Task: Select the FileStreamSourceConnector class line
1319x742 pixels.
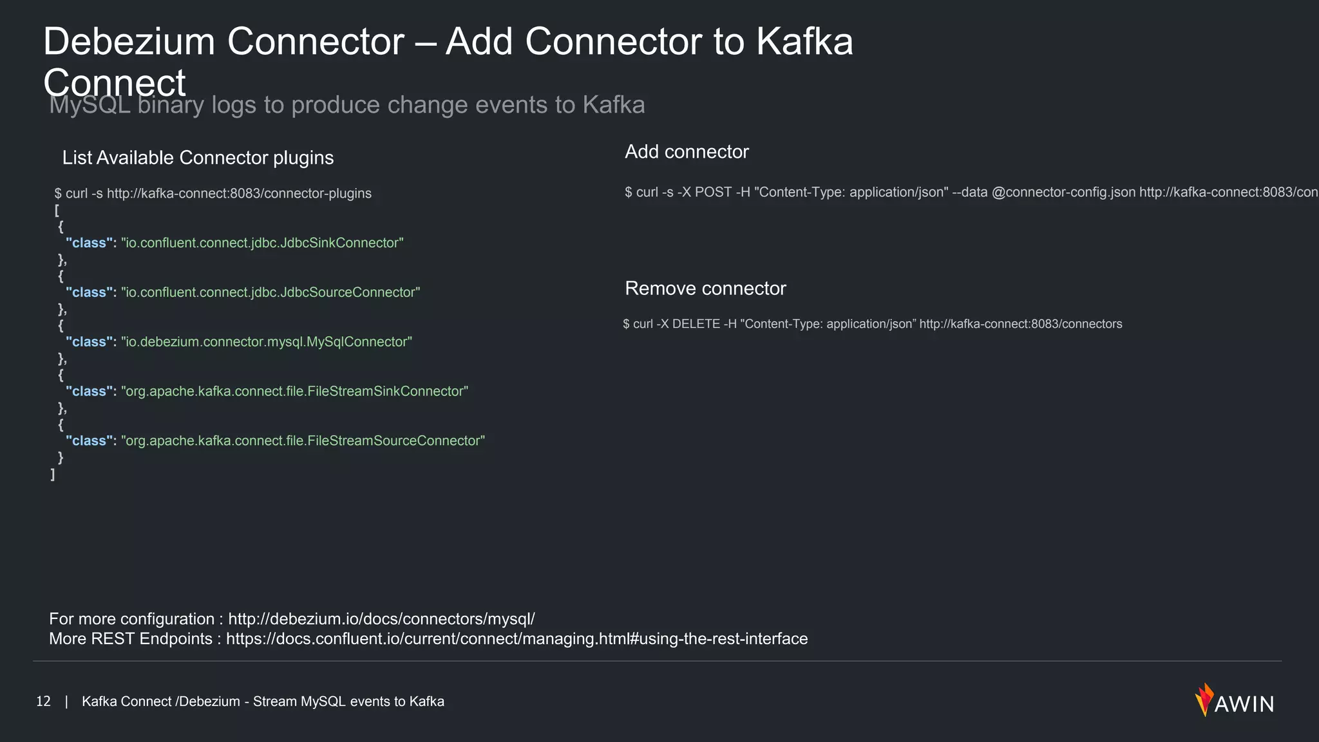Action: [x=275, y=441]
